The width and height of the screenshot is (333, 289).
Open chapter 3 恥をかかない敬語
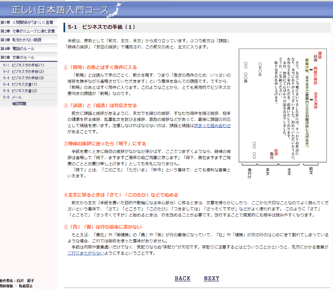(x=21, y=40)
